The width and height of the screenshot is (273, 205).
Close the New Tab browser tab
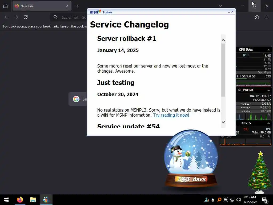pos(67,6)
